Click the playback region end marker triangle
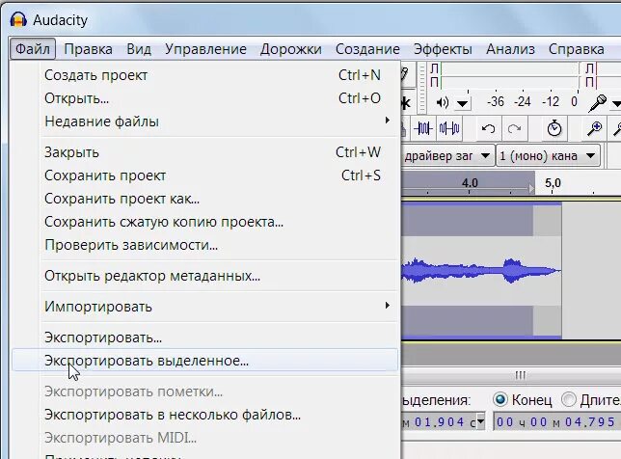Screen dimensions: 621x459 [531, 188]
